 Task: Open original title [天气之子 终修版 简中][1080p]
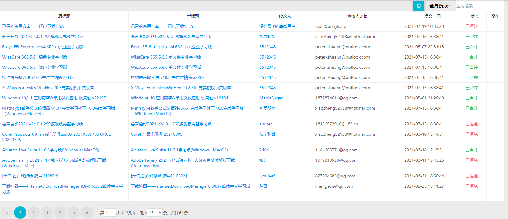coord(30,176)
